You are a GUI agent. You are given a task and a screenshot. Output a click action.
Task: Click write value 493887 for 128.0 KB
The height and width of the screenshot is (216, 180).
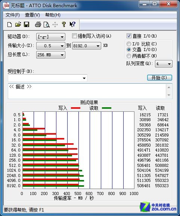[x=144, y=155]
